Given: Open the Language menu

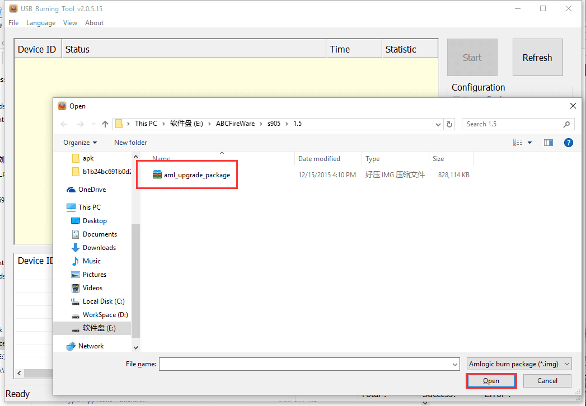Looking at the screenshot, I should pos(41,23).
